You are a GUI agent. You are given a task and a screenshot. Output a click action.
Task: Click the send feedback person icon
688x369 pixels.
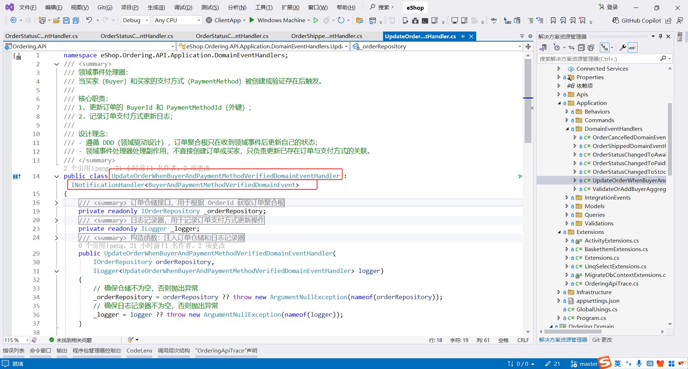[679, 20]
